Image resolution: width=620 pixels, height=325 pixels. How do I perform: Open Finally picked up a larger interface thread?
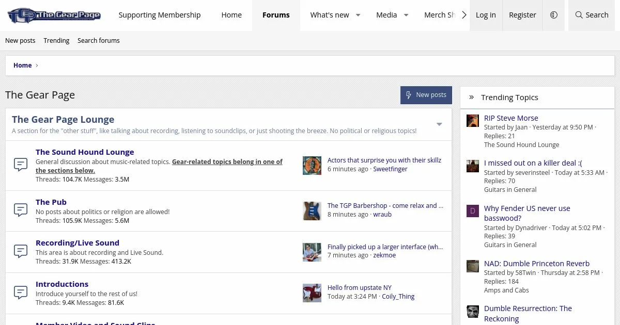pos(385,247)
